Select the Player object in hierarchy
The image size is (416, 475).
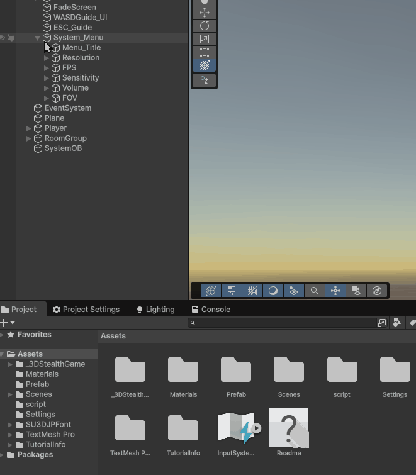coord(55,128)
